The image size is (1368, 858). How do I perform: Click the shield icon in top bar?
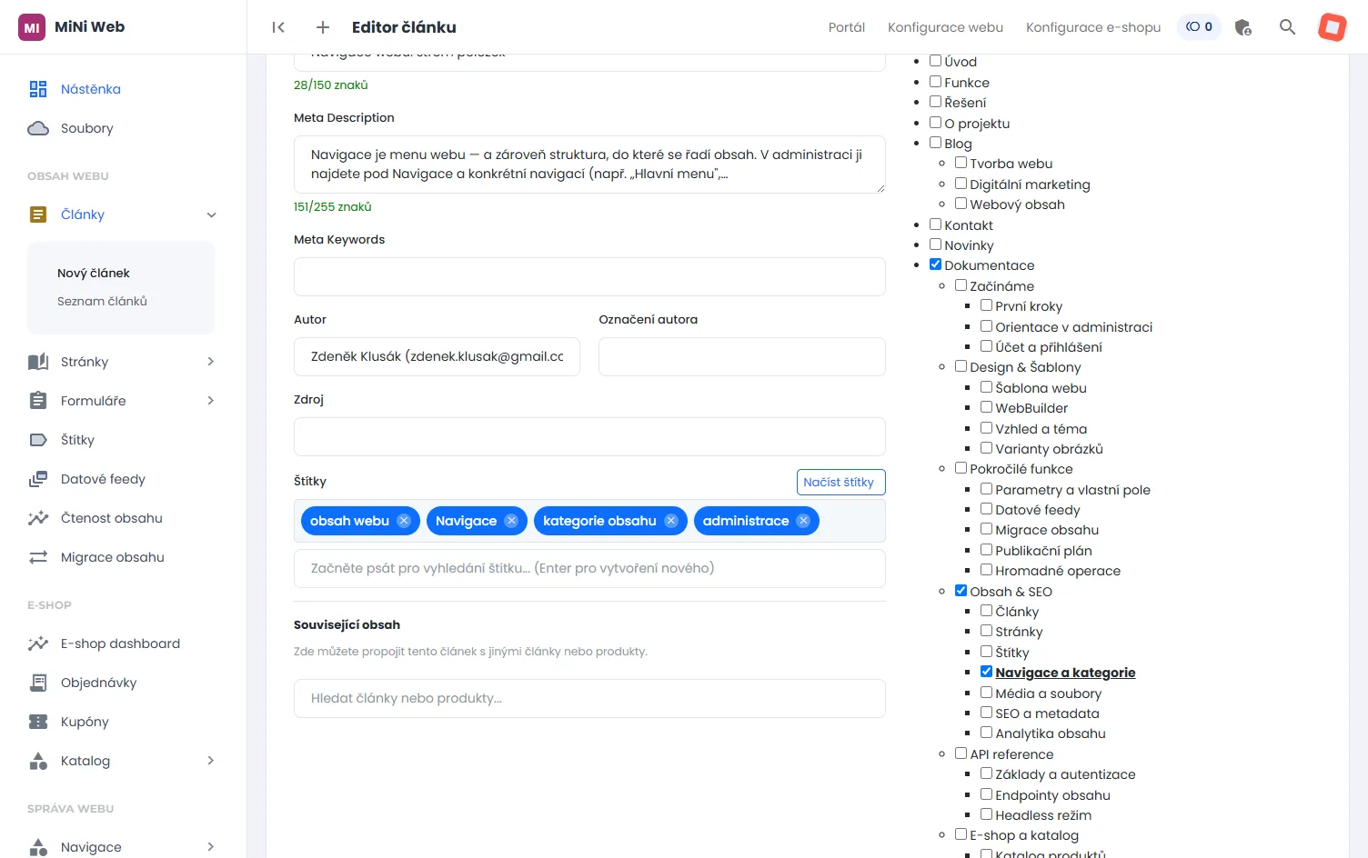pos(1243,27)
